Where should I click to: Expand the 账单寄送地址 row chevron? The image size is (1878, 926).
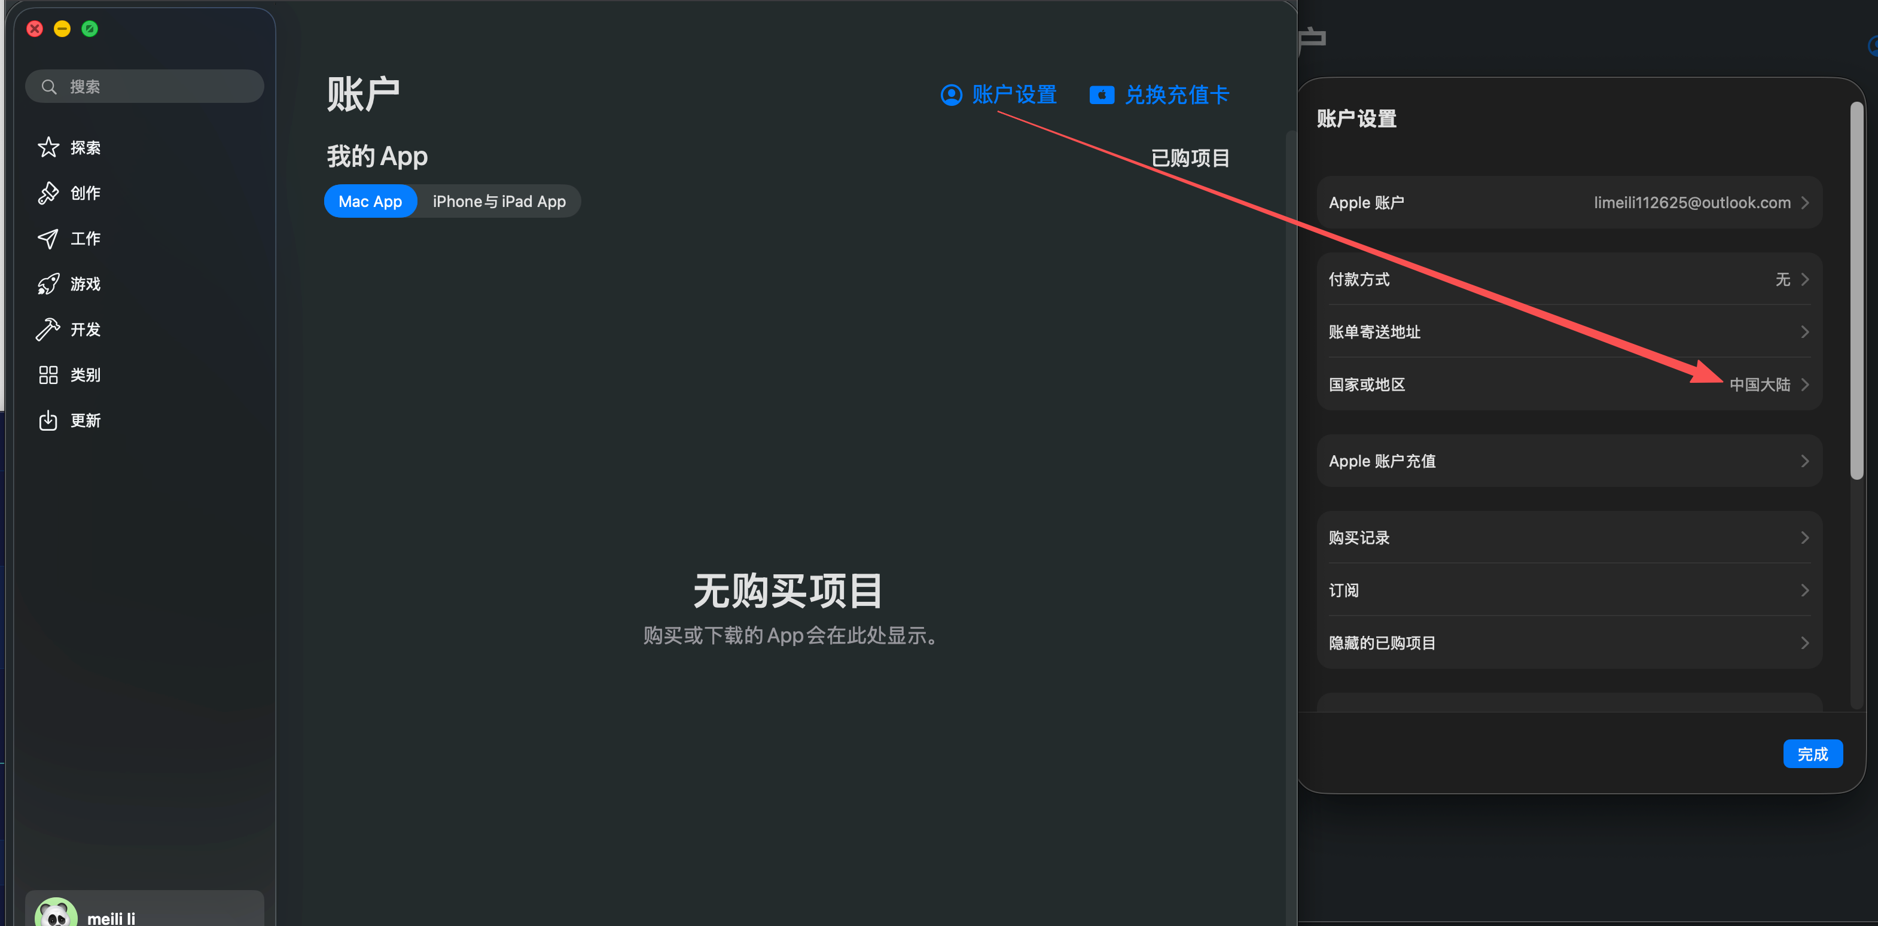pyautogui.click(x=1805, y=332)
